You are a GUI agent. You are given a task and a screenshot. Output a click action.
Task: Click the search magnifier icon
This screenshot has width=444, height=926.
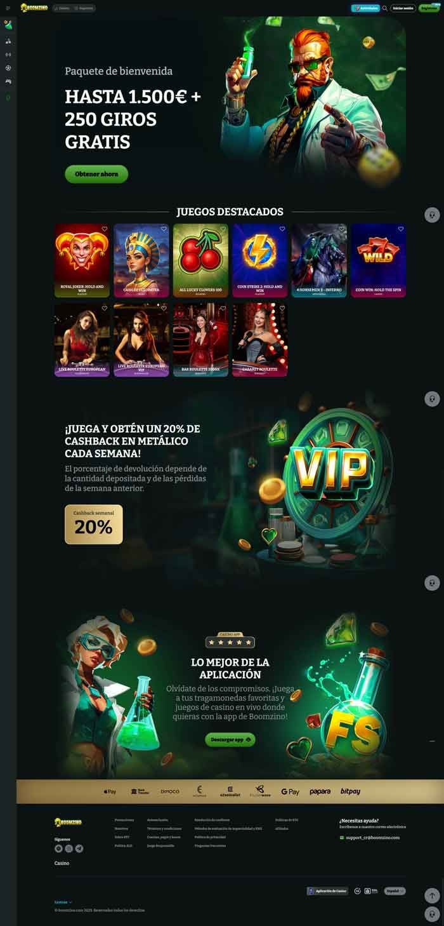tap(384, 8)
